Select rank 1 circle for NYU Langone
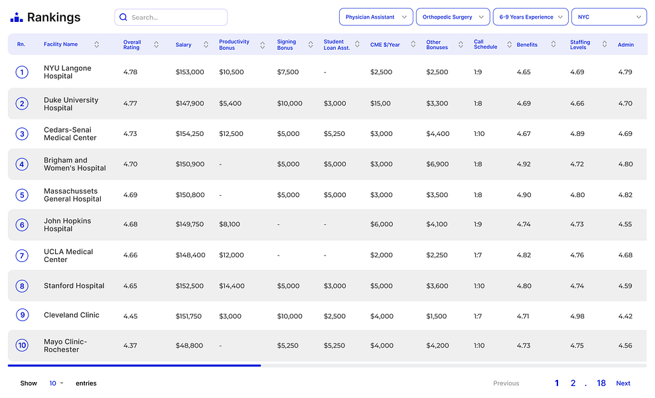Viewport: 655px width, 398px height. [x=22, y=72]
